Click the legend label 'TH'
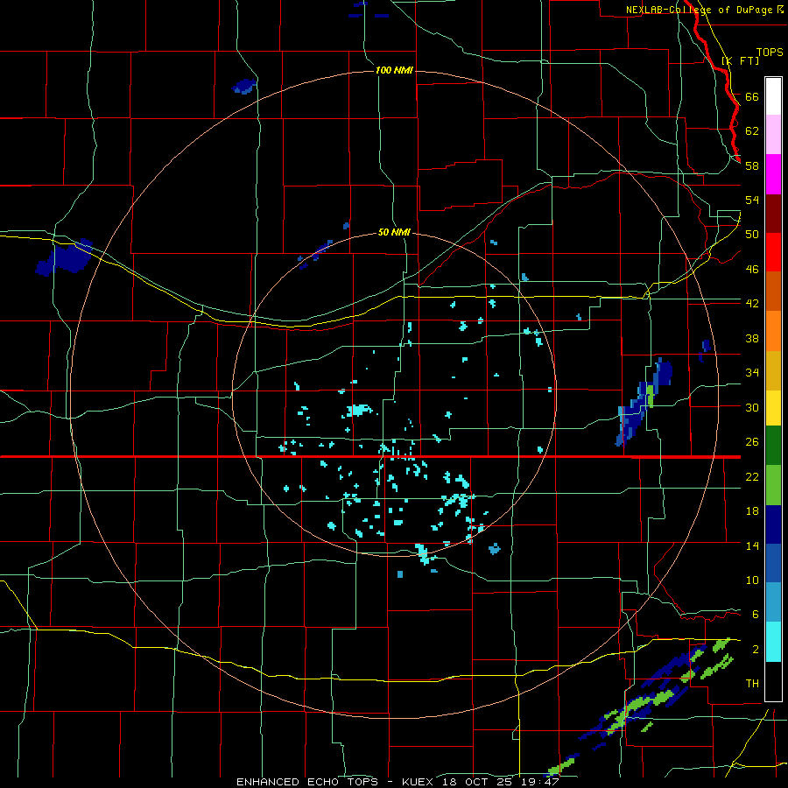 (752, 684)
